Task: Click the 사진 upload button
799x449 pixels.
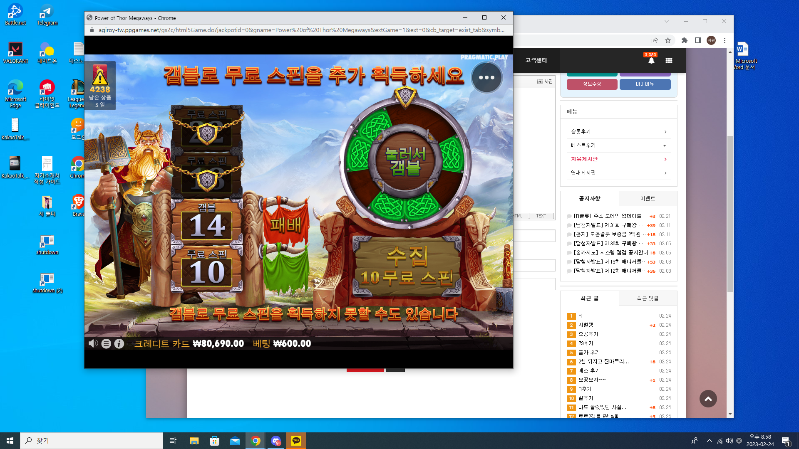Action: (x=545, y=81)
